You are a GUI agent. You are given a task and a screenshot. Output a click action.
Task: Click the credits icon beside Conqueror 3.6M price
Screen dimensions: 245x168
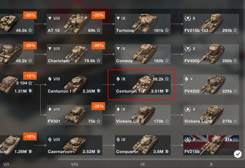click(167, 152)
